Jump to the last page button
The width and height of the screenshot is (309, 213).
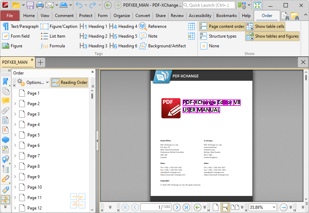click(x=186, y=207)
